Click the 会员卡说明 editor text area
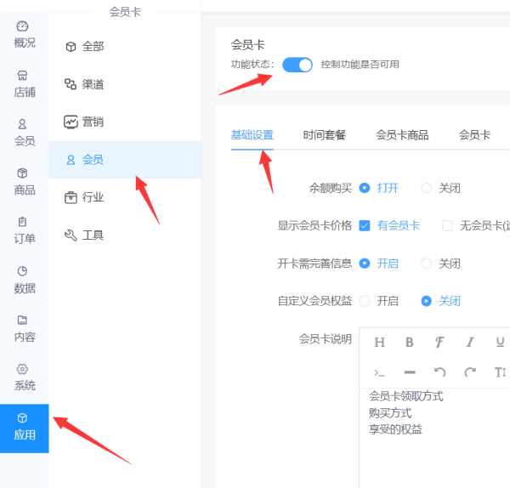This screenshot has width=510, height=488. pos(435,438)
